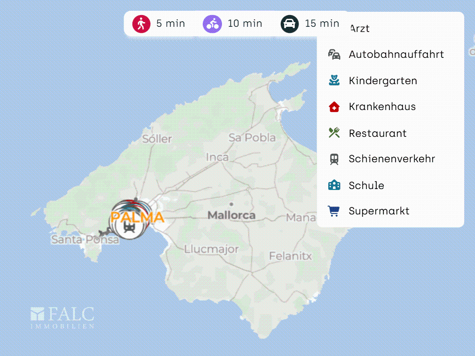Screen dimensions: 475x356
Task: Choose the Schienenverkehr entry label
Action: coord(392,159)
